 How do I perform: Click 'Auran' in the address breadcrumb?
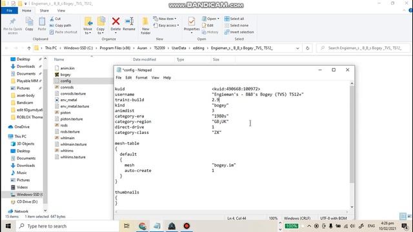(142, 48)
